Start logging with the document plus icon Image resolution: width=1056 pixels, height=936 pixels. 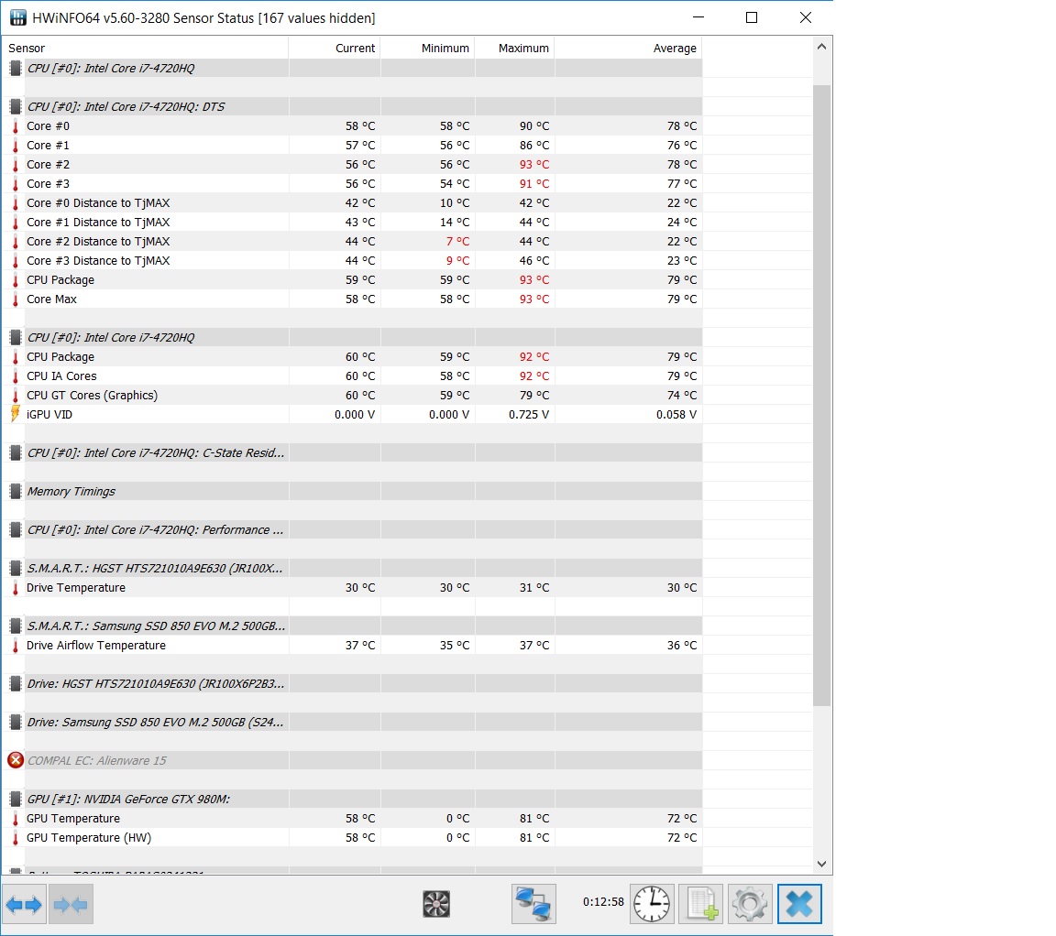(700, 904)
